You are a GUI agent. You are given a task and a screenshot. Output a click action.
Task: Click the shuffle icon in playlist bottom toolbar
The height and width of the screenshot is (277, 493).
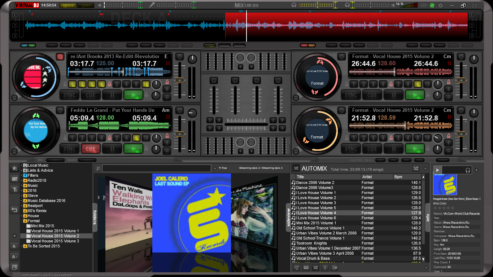click(x=315, y=268)
